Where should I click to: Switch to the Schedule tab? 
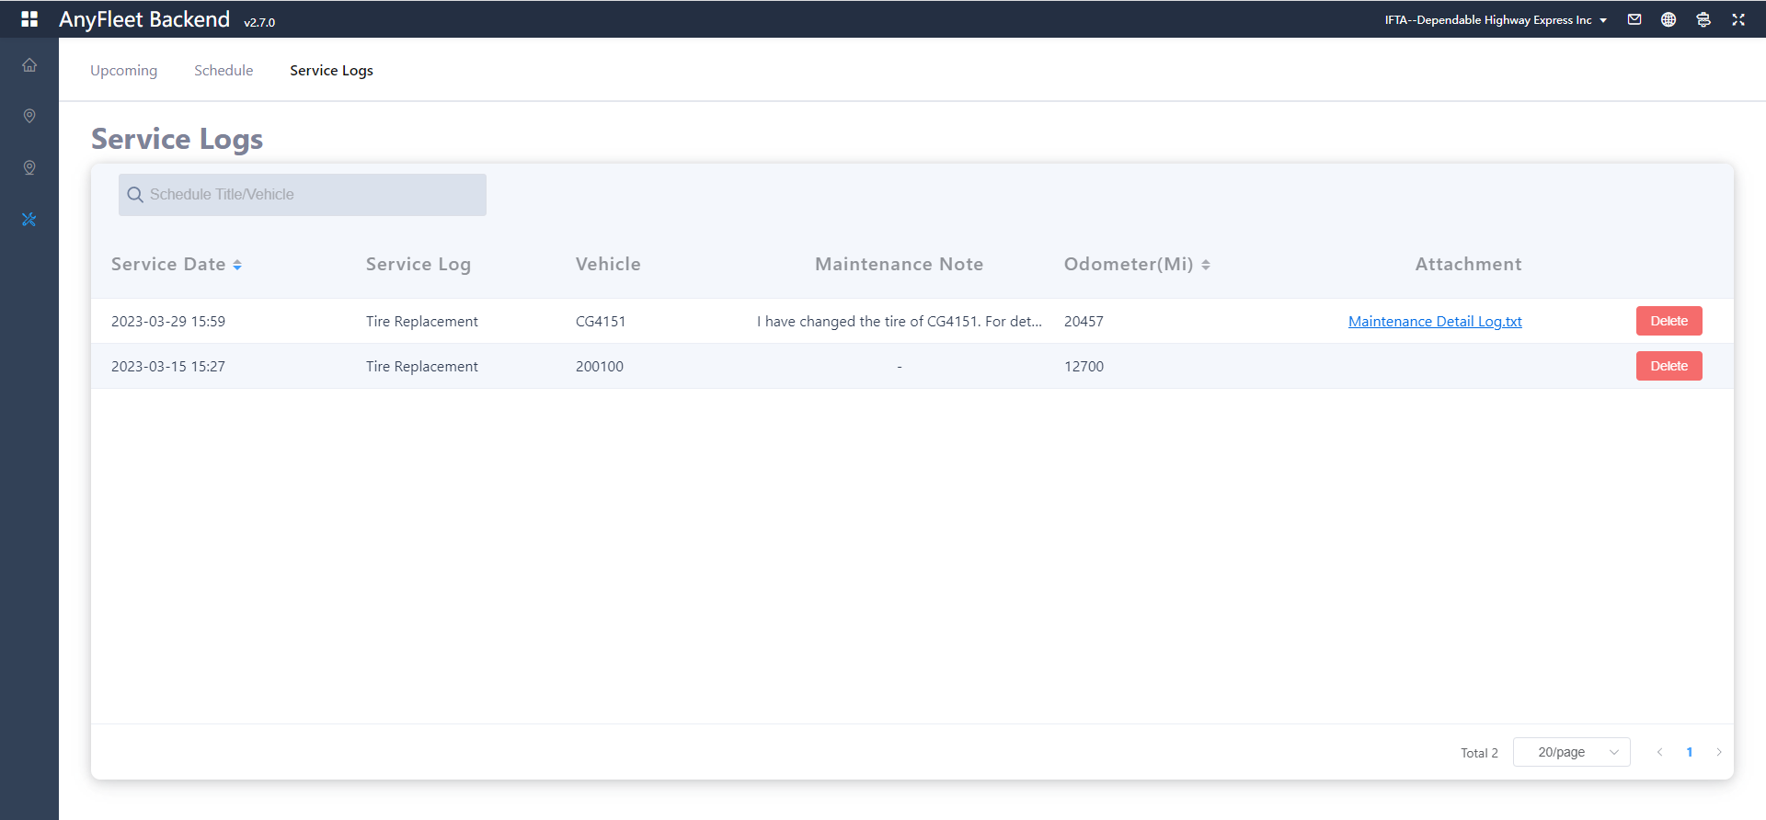tap(224, 71)
